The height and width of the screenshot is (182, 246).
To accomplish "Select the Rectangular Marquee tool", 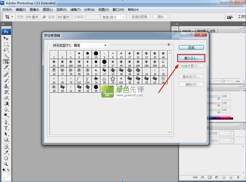I will pyautogui.click(x=6, y=44).
